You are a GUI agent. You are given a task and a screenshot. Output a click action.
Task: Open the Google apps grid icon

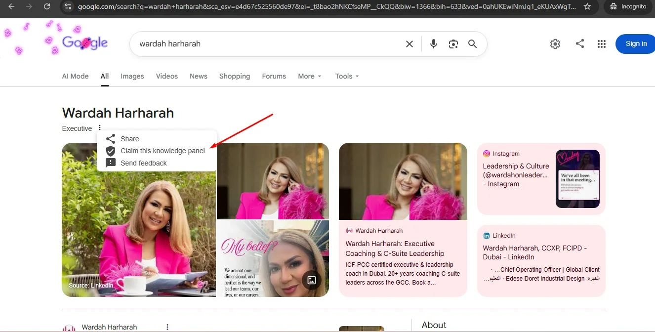(x=601, y=44)
